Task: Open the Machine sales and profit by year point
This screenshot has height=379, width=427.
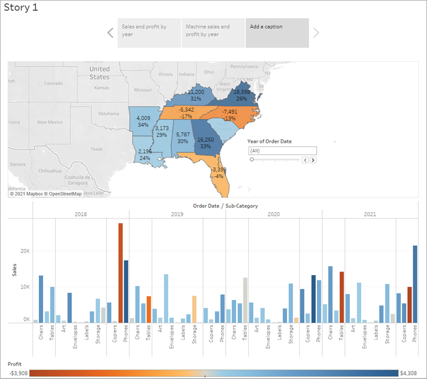Action: pyautogui.click(x=212, y=33)
